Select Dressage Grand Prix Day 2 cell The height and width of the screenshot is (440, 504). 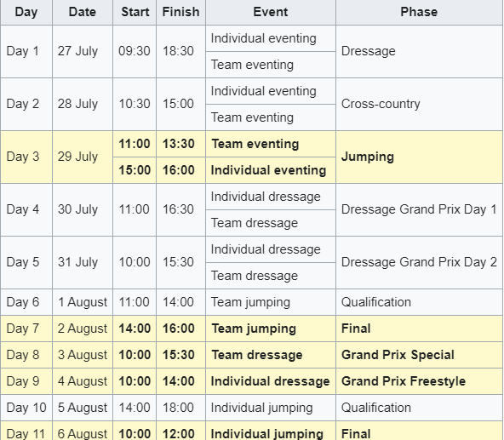tap(419, 262)
